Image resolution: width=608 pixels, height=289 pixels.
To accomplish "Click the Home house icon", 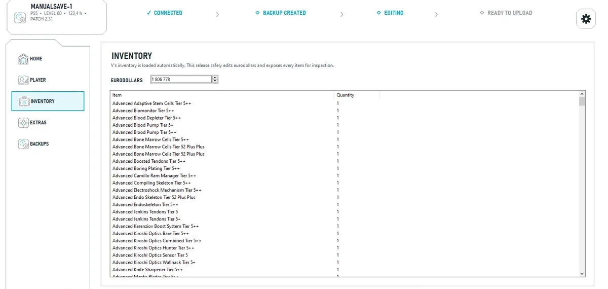I will [23, 59].
